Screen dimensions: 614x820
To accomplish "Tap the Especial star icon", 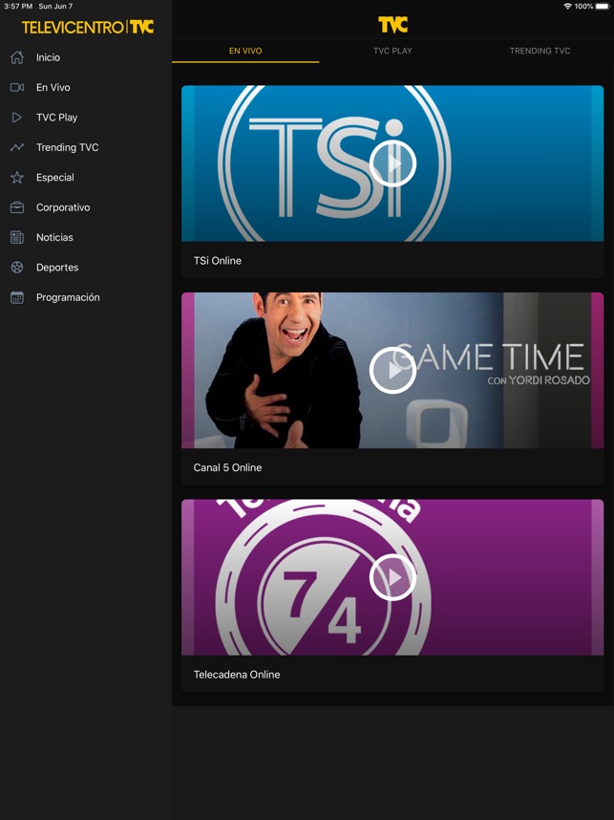I will [x=17, y=177].
